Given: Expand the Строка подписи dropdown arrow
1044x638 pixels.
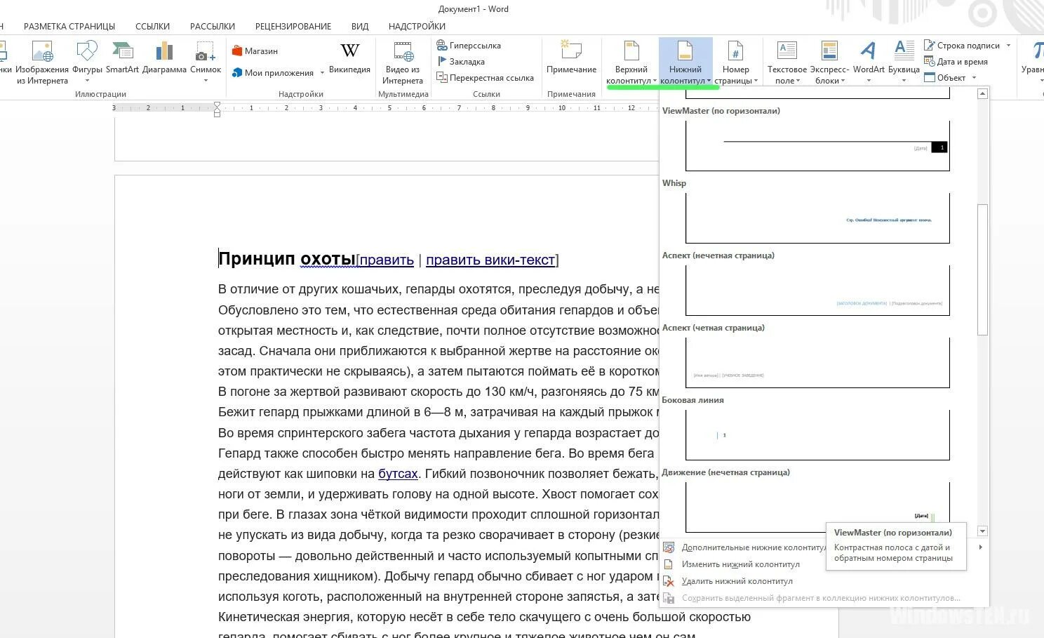Looking at the screenshot, I should click(1008, 46).
